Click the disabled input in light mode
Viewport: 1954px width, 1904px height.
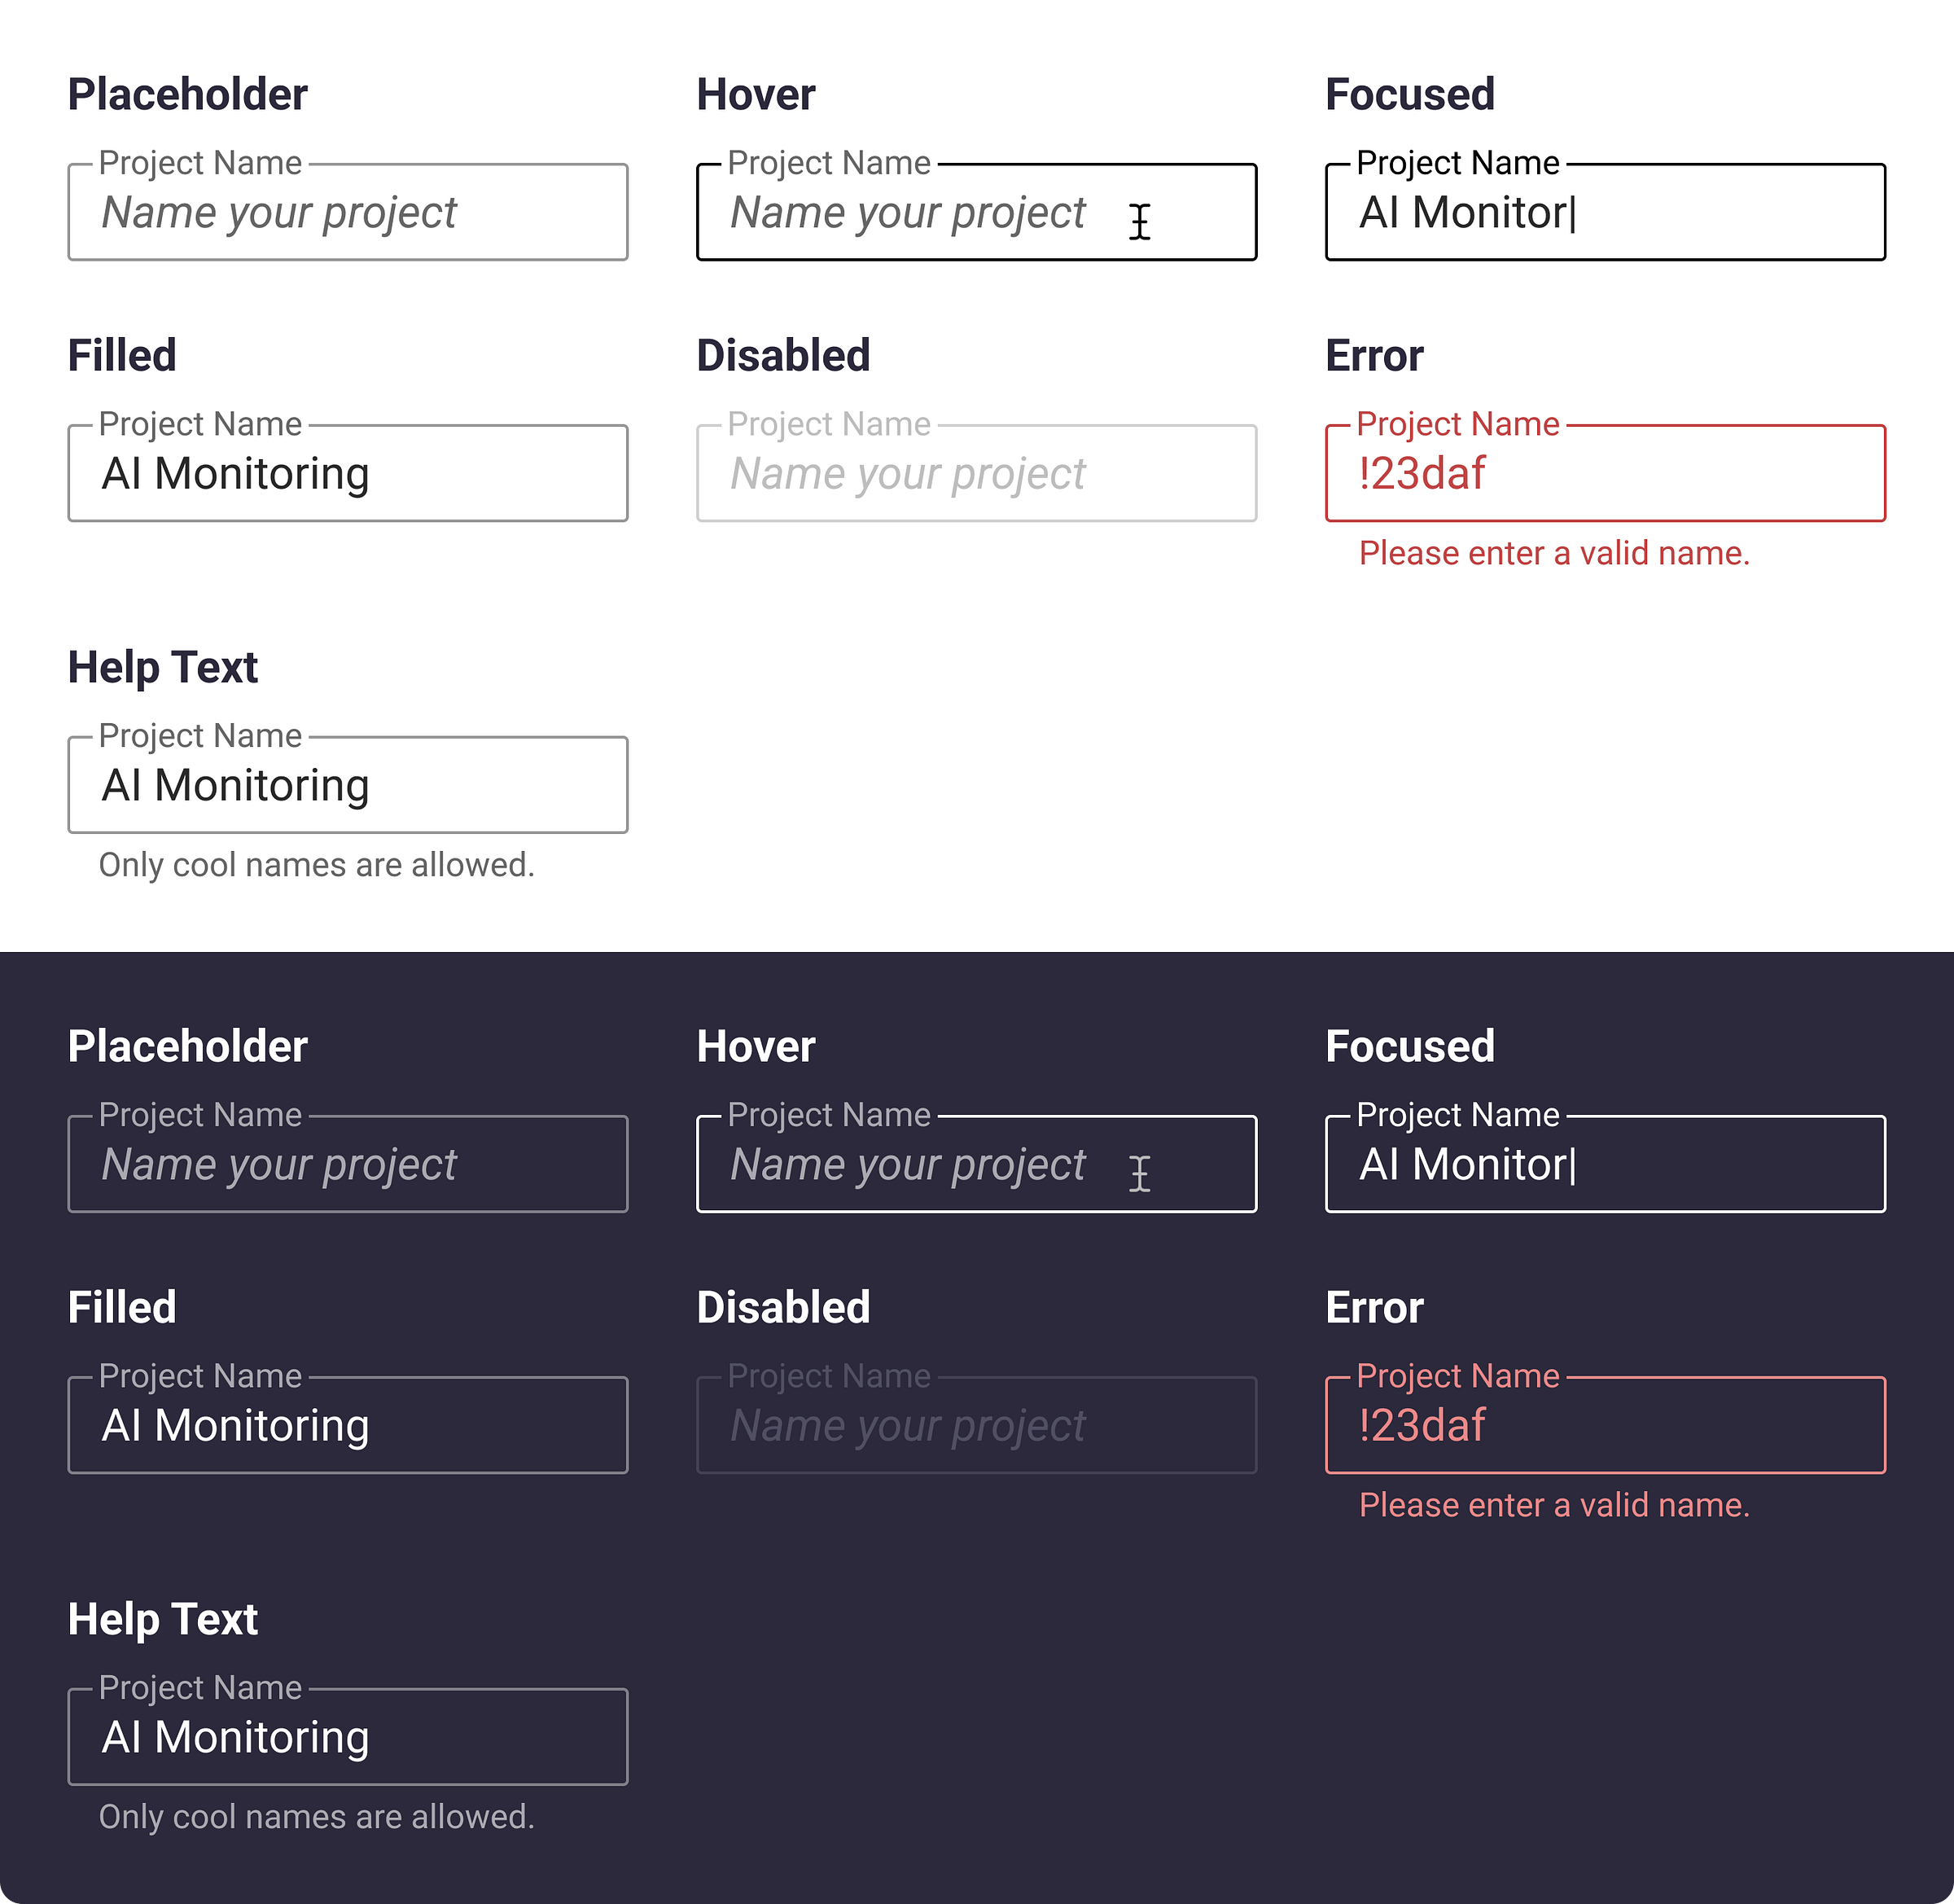tap(976, 473)
